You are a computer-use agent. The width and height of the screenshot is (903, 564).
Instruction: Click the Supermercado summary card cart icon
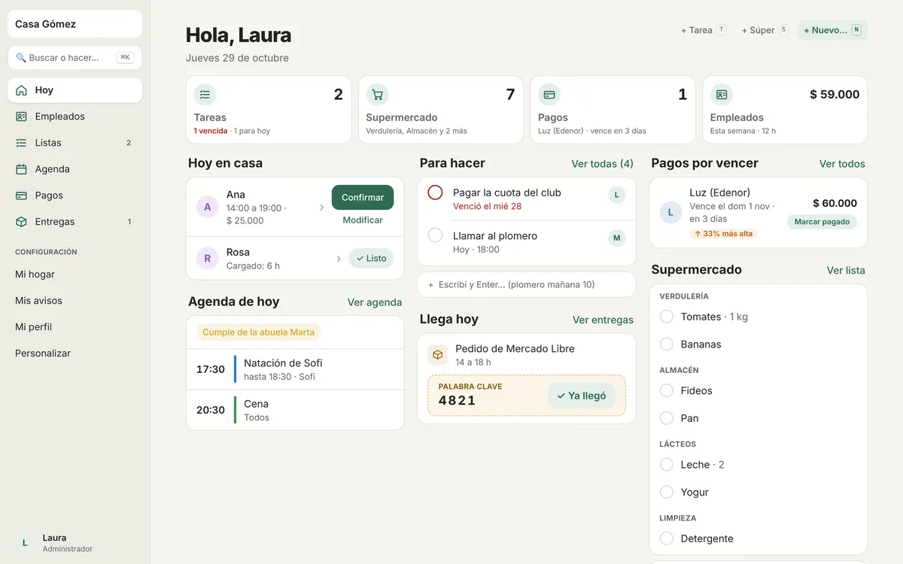[377, 95]
